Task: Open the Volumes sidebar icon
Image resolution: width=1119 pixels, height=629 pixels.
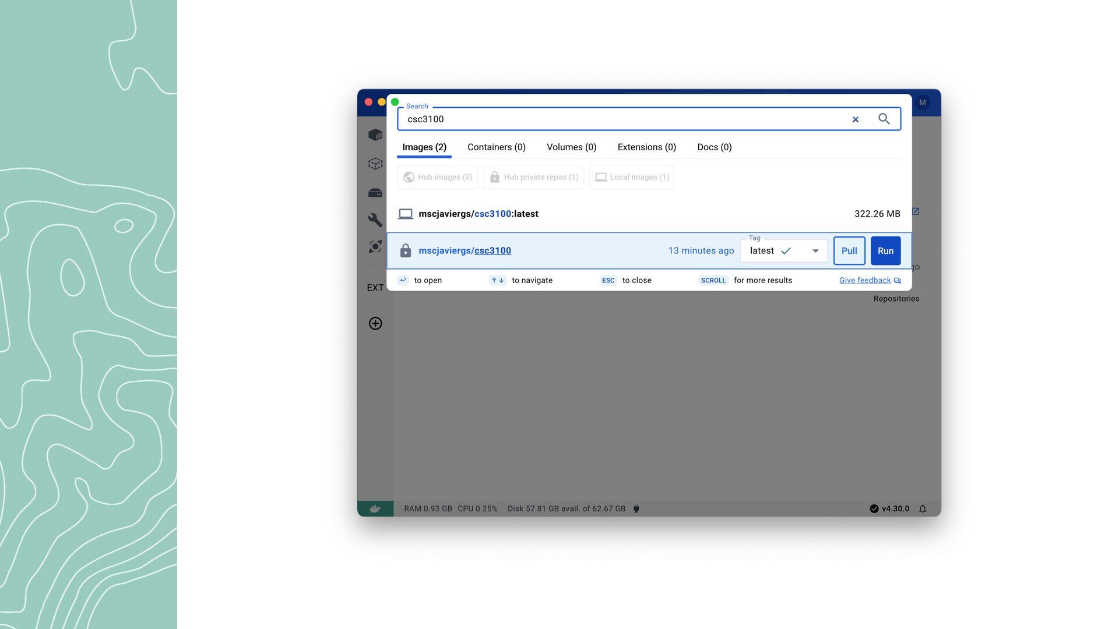Action: [375, 193]
